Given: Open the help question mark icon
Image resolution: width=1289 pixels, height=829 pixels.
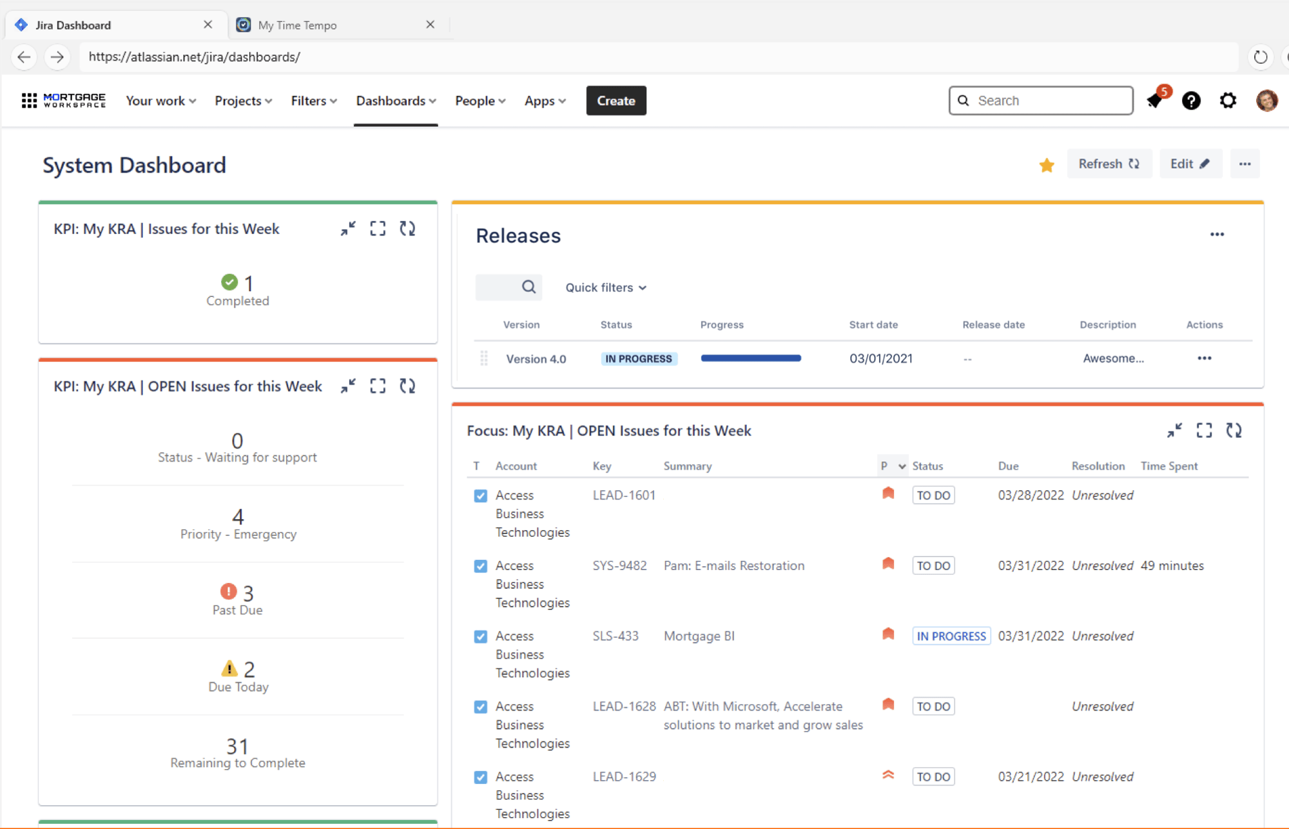Looking at the screenshot, I should coord(1191,100).
